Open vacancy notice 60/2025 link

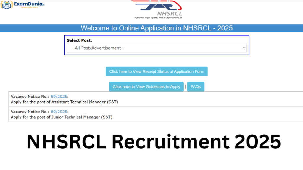(x=59, y=112)
